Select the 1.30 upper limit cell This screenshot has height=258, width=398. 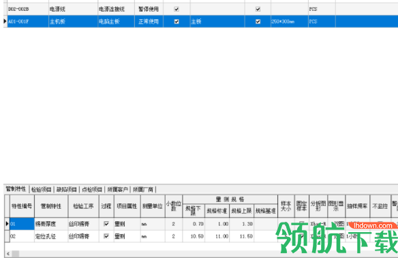[x=241, y=224]
